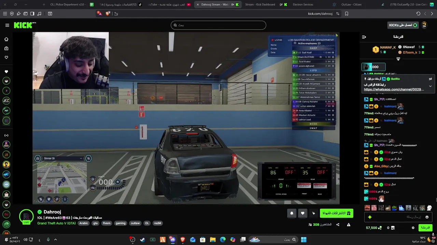The width and height of the screenshot is (437, 245).
Task: Open the Brave VPN shield icon in the toolbar
Action: tap(12, 14)
